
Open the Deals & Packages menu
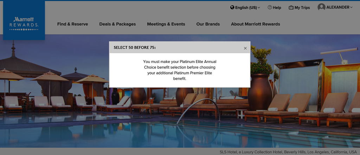point(117,24)
